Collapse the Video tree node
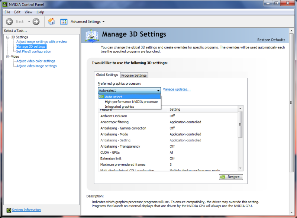This screenshot has height=218, width=297. coord(8,57)
